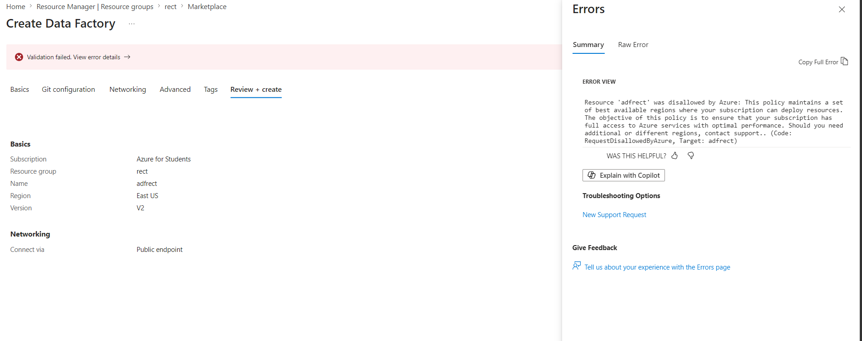Click the 'Region' field label
The height and width of the screenshot is (341, 862).
coord(20,196)
